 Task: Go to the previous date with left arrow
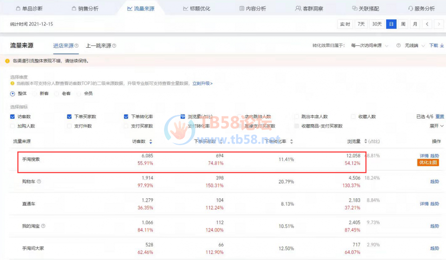click(x=426, y=24)
